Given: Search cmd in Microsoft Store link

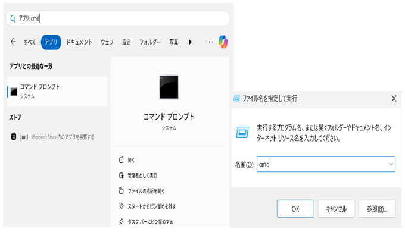Looking at the screenshot, I should pyautogui.click(x=57, y=137).
